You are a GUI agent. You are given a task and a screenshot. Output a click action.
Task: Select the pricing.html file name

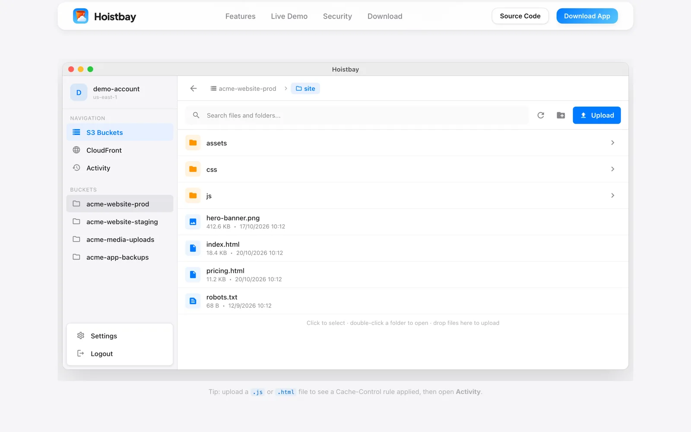pos(225,271)
